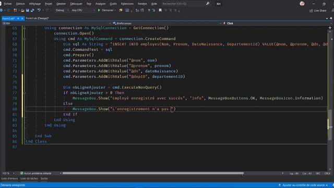The image size is (334, 188).
Task: Collapse the Using connection block at line 65
Action: (25, 28)
